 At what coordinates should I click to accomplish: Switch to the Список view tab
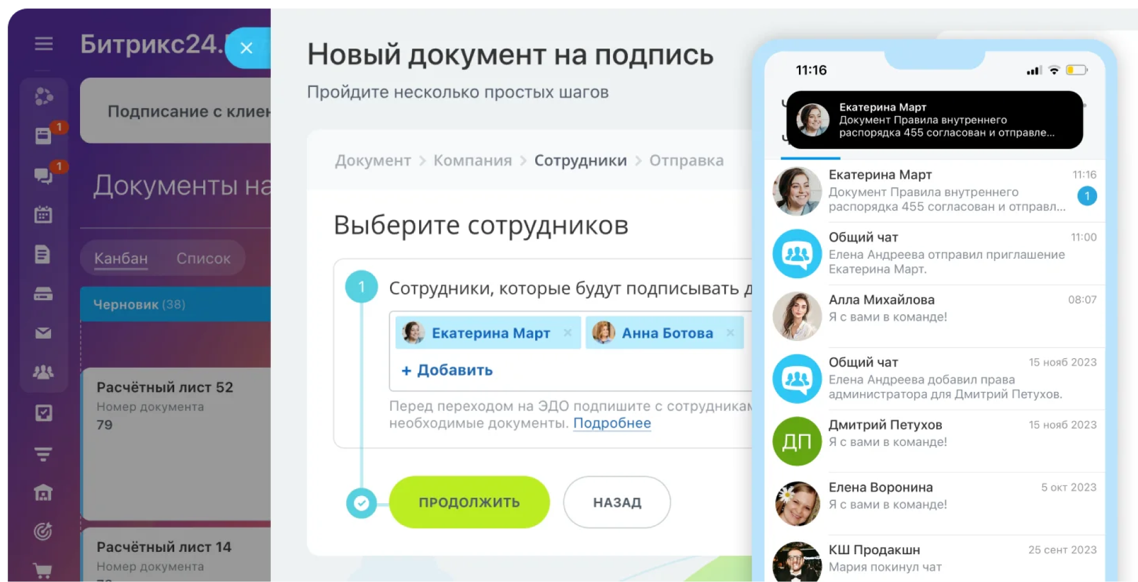click(203, 259)
